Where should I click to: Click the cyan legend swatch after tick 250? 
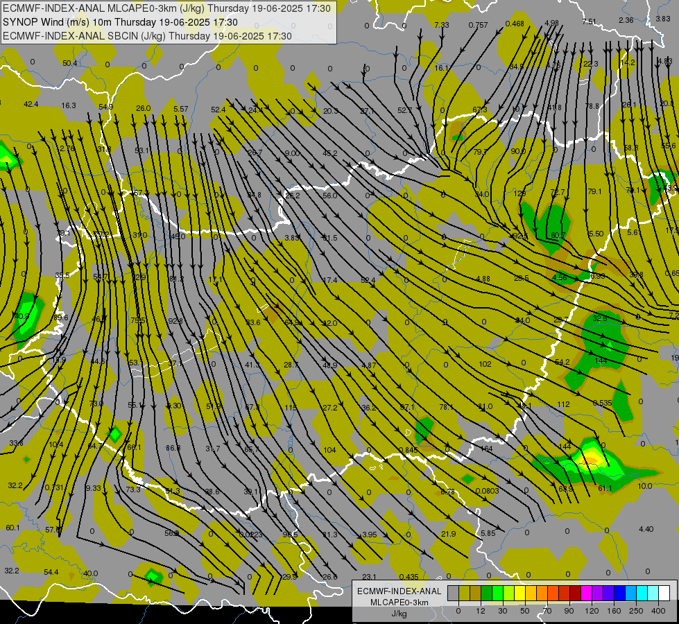point(642,593)
